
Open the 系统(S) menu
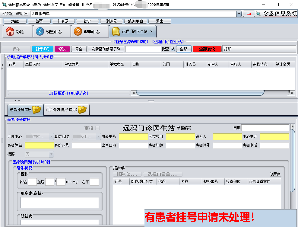[7, 14]
